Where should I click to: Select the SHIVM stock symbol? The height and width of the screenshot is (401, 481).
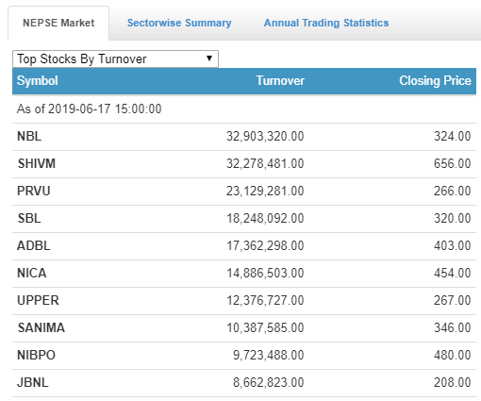37,163
